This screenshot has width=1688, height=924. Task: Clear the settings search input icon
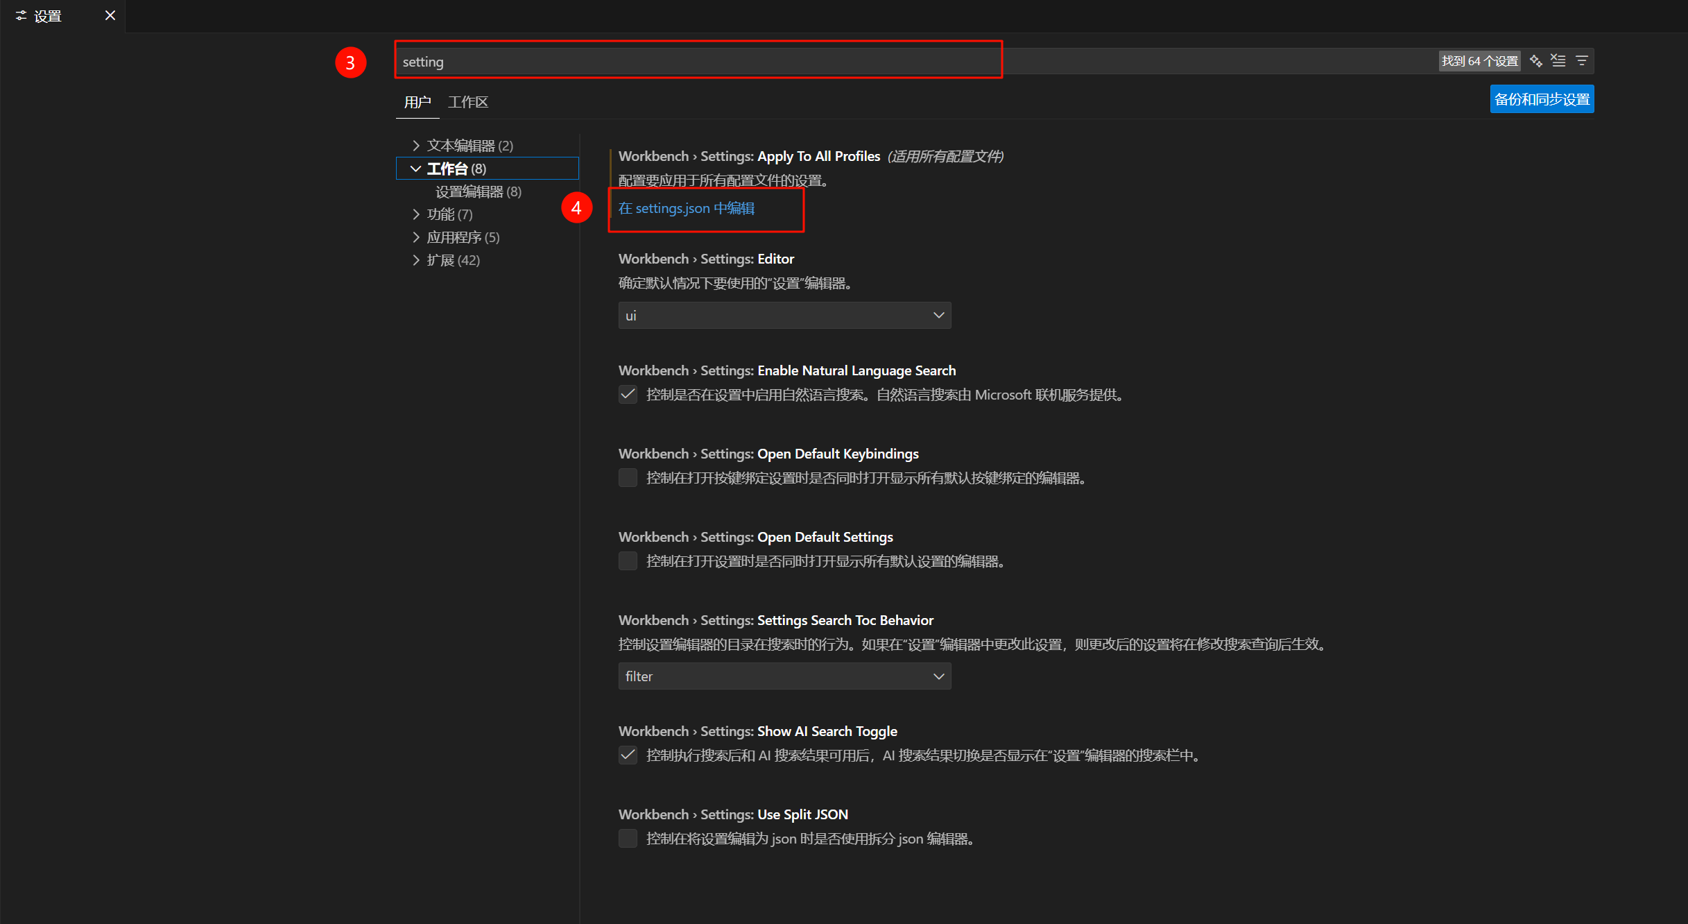[x=1558, y=61]
